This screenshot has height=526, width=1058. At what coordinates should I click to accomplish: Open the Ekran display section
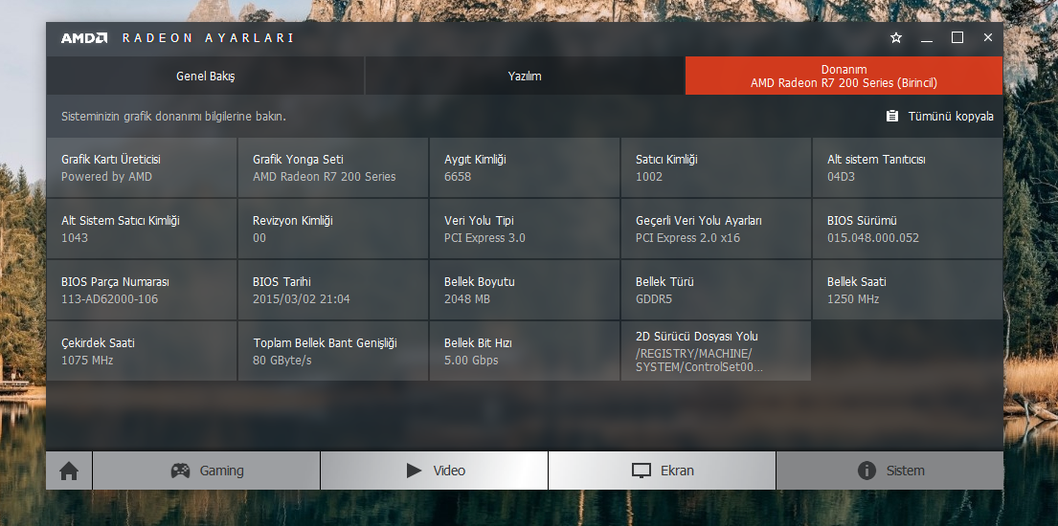point(662,471)
